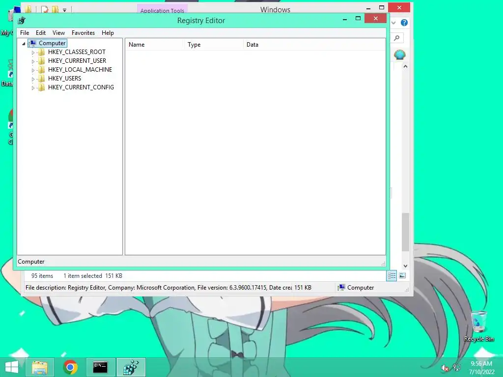Viewport: 503px width, 377px height.
Task: Open the File menu in Registry Editor
Action: tap(25, 33)
